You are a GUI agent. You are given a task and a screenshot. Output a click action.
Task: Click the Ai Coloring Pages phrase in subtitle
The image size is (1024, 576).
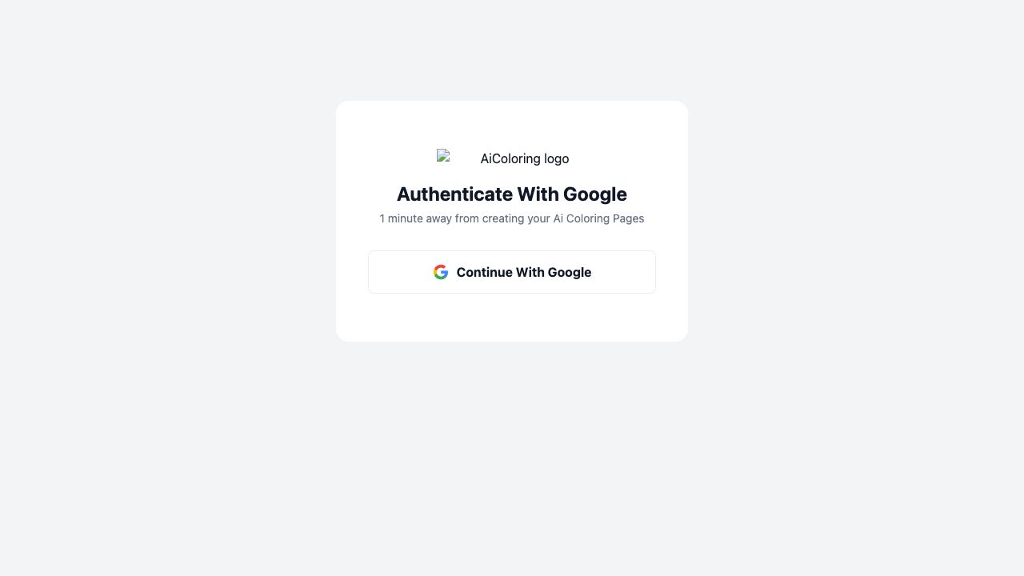(x=598, y=218)
